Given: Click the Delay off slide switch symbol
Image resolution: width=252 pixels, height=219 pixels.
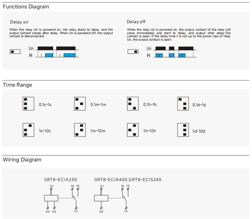Looking at the screenshot, I should pos(133,52).
